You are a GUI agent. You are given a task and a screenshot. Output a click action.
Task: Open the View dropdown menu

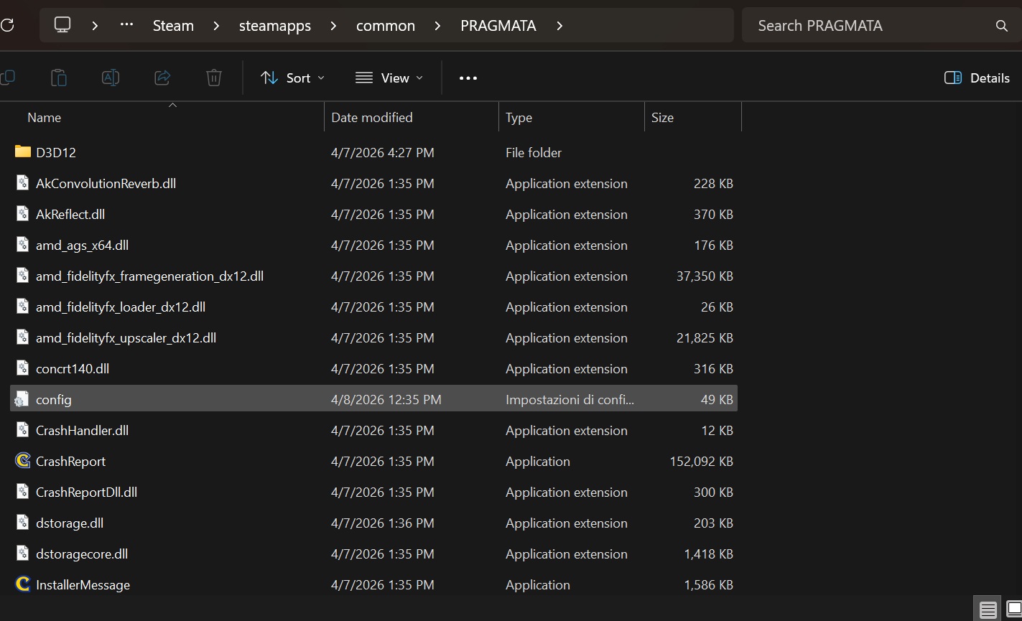click(389, 78)
